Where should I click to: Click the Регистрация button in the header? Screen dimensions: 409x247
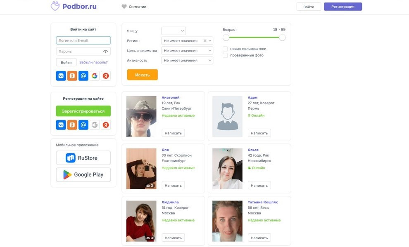tap(343, 7)
